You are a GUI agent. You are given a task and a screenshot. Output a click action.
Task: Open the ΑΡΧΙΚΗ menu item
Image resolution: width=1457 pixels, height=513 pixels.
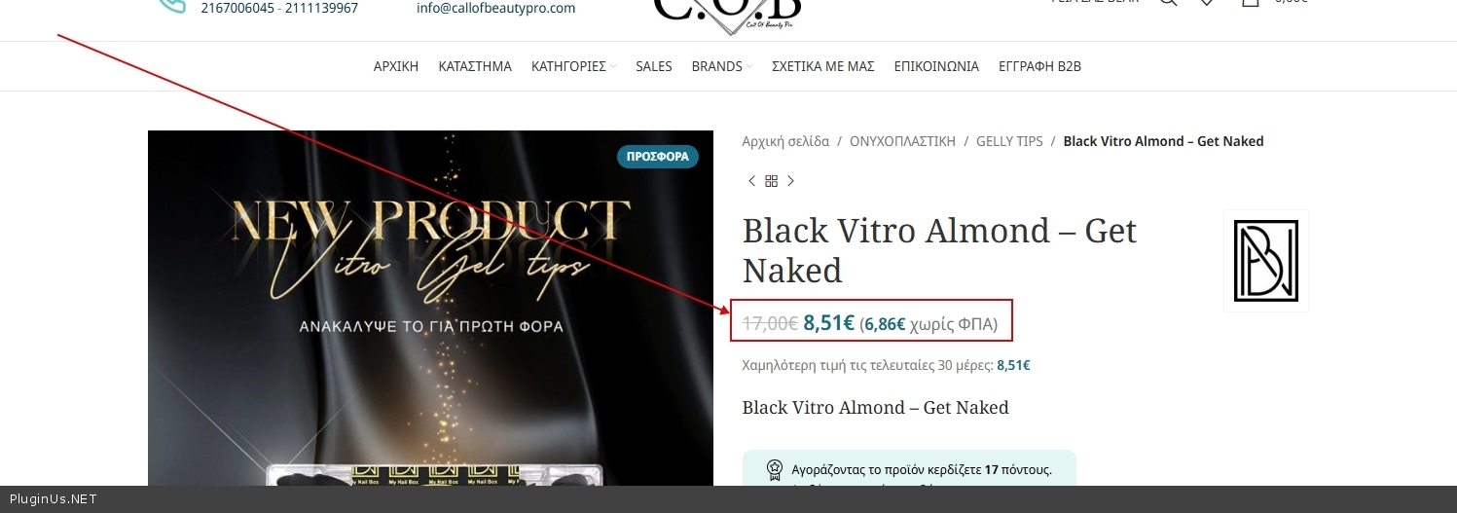pyautogui.click(x=396, y=66)
